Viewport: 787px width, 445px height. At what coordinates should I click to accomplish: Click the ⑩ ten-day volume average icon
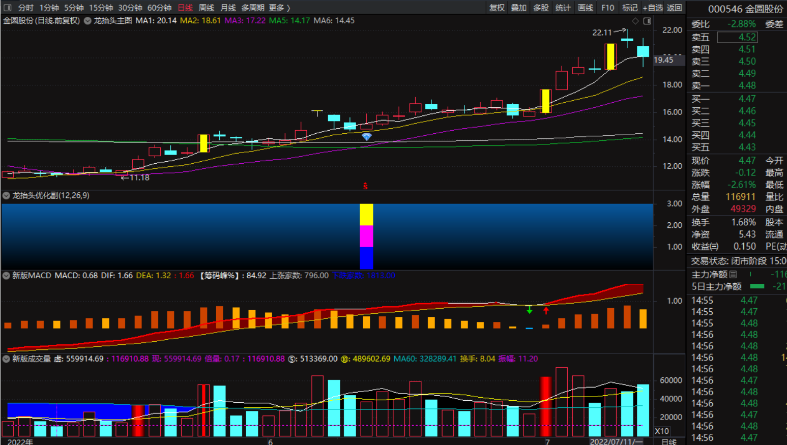(x=345, y=359)
